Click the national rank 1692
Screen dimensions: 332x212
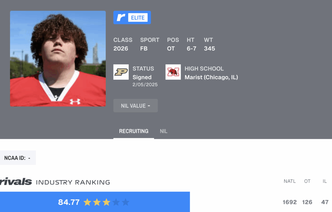pyautogui.click(x=290, y=202)
